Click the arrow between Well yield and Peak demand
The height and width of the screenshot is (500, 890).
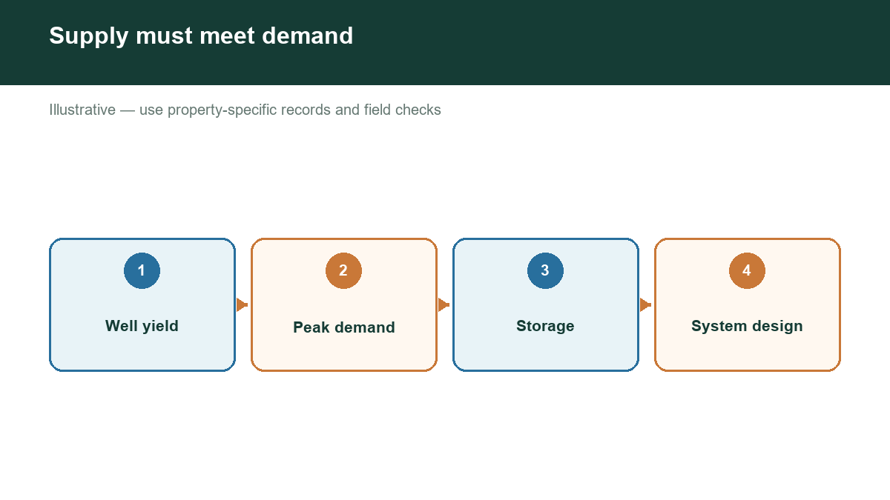243,304
